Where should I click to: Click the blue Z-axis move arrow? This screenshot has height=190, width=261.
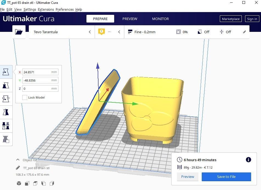[98, 66]
